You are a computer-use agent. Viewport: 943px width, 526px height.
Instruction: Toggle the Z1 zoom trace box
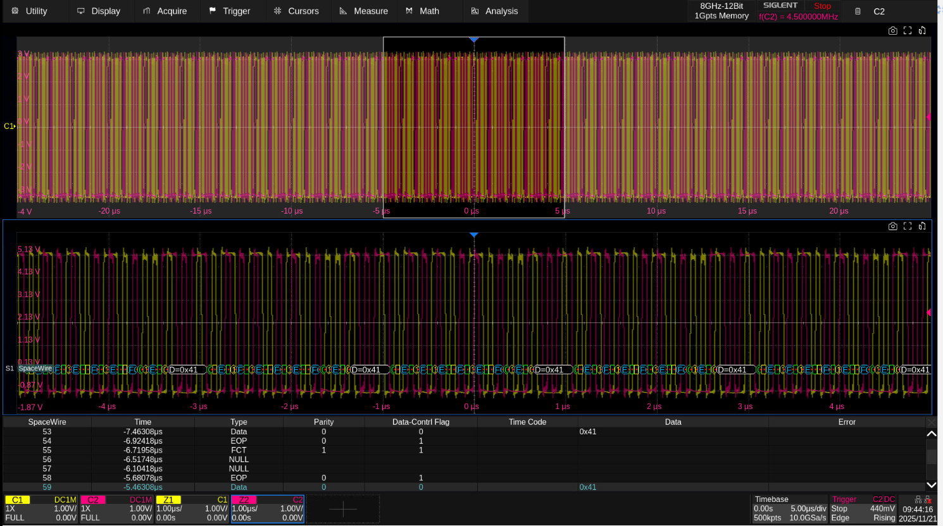click(192, 509)
